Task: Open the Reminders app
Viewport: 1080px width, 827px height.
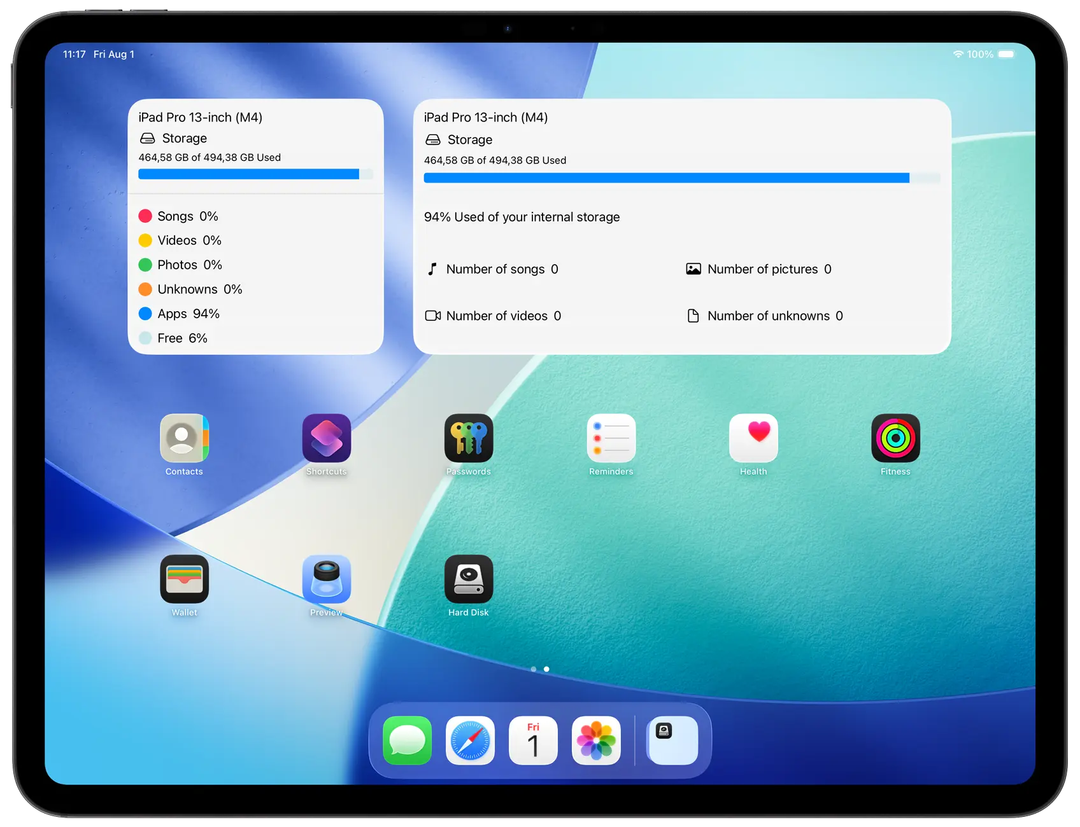Action: pos(611,438)
